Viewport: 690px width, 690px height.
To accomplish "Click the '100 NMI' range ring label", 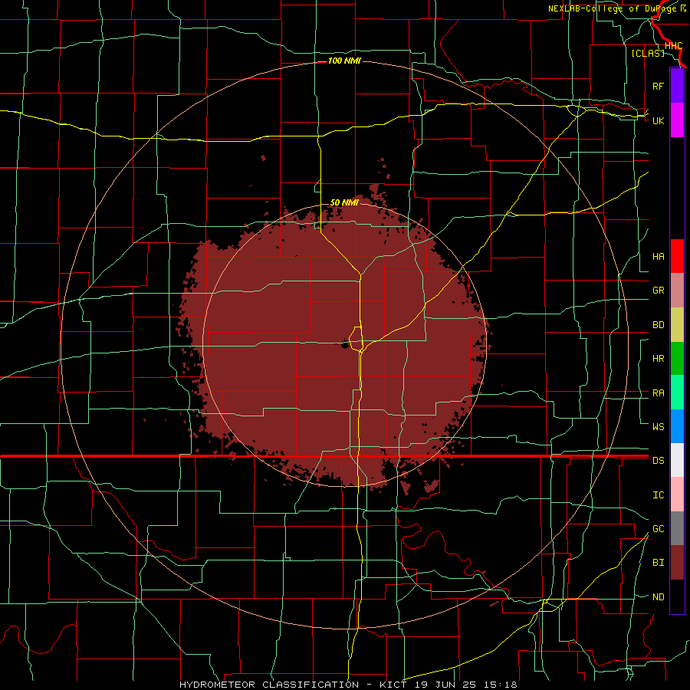I will pyautogui.click(x=344, y=61).
